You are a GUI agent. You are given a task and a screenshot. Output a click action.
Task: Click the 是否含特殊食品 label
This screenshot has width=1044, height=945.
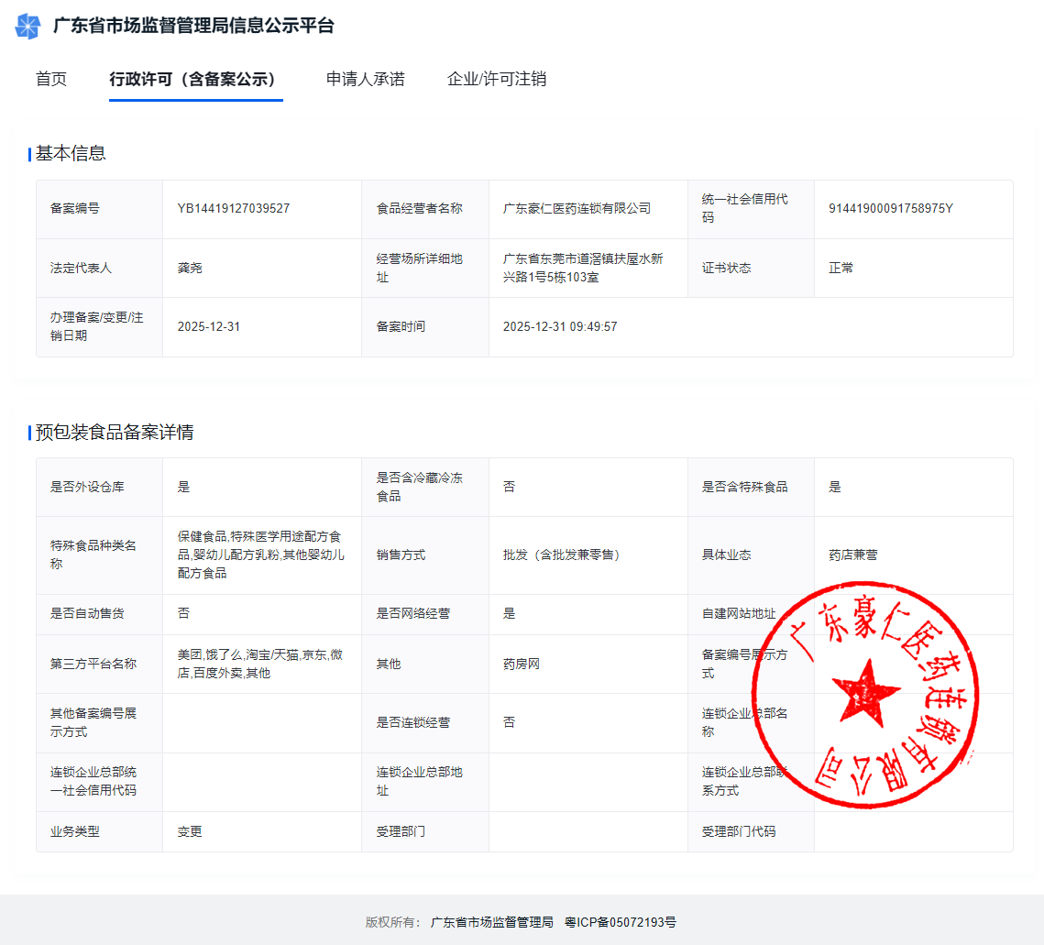click(x=744, y=487)
